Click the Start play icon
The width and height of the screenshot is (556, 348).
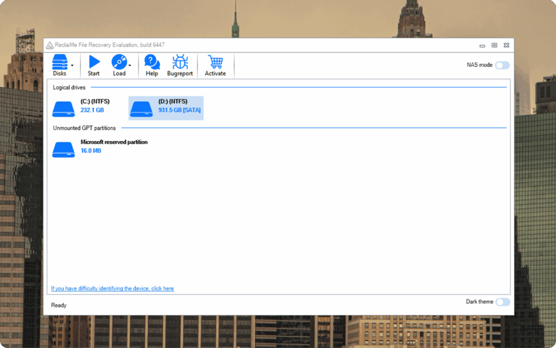tap(94, 62)
